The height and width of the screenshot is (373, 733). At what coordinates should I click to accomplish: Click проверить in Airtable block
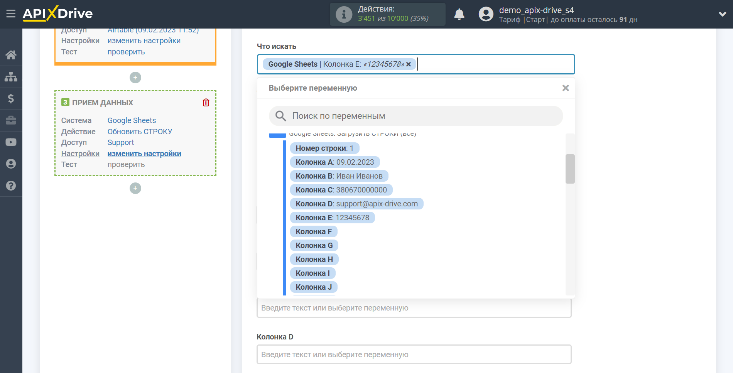coord(126,52)
